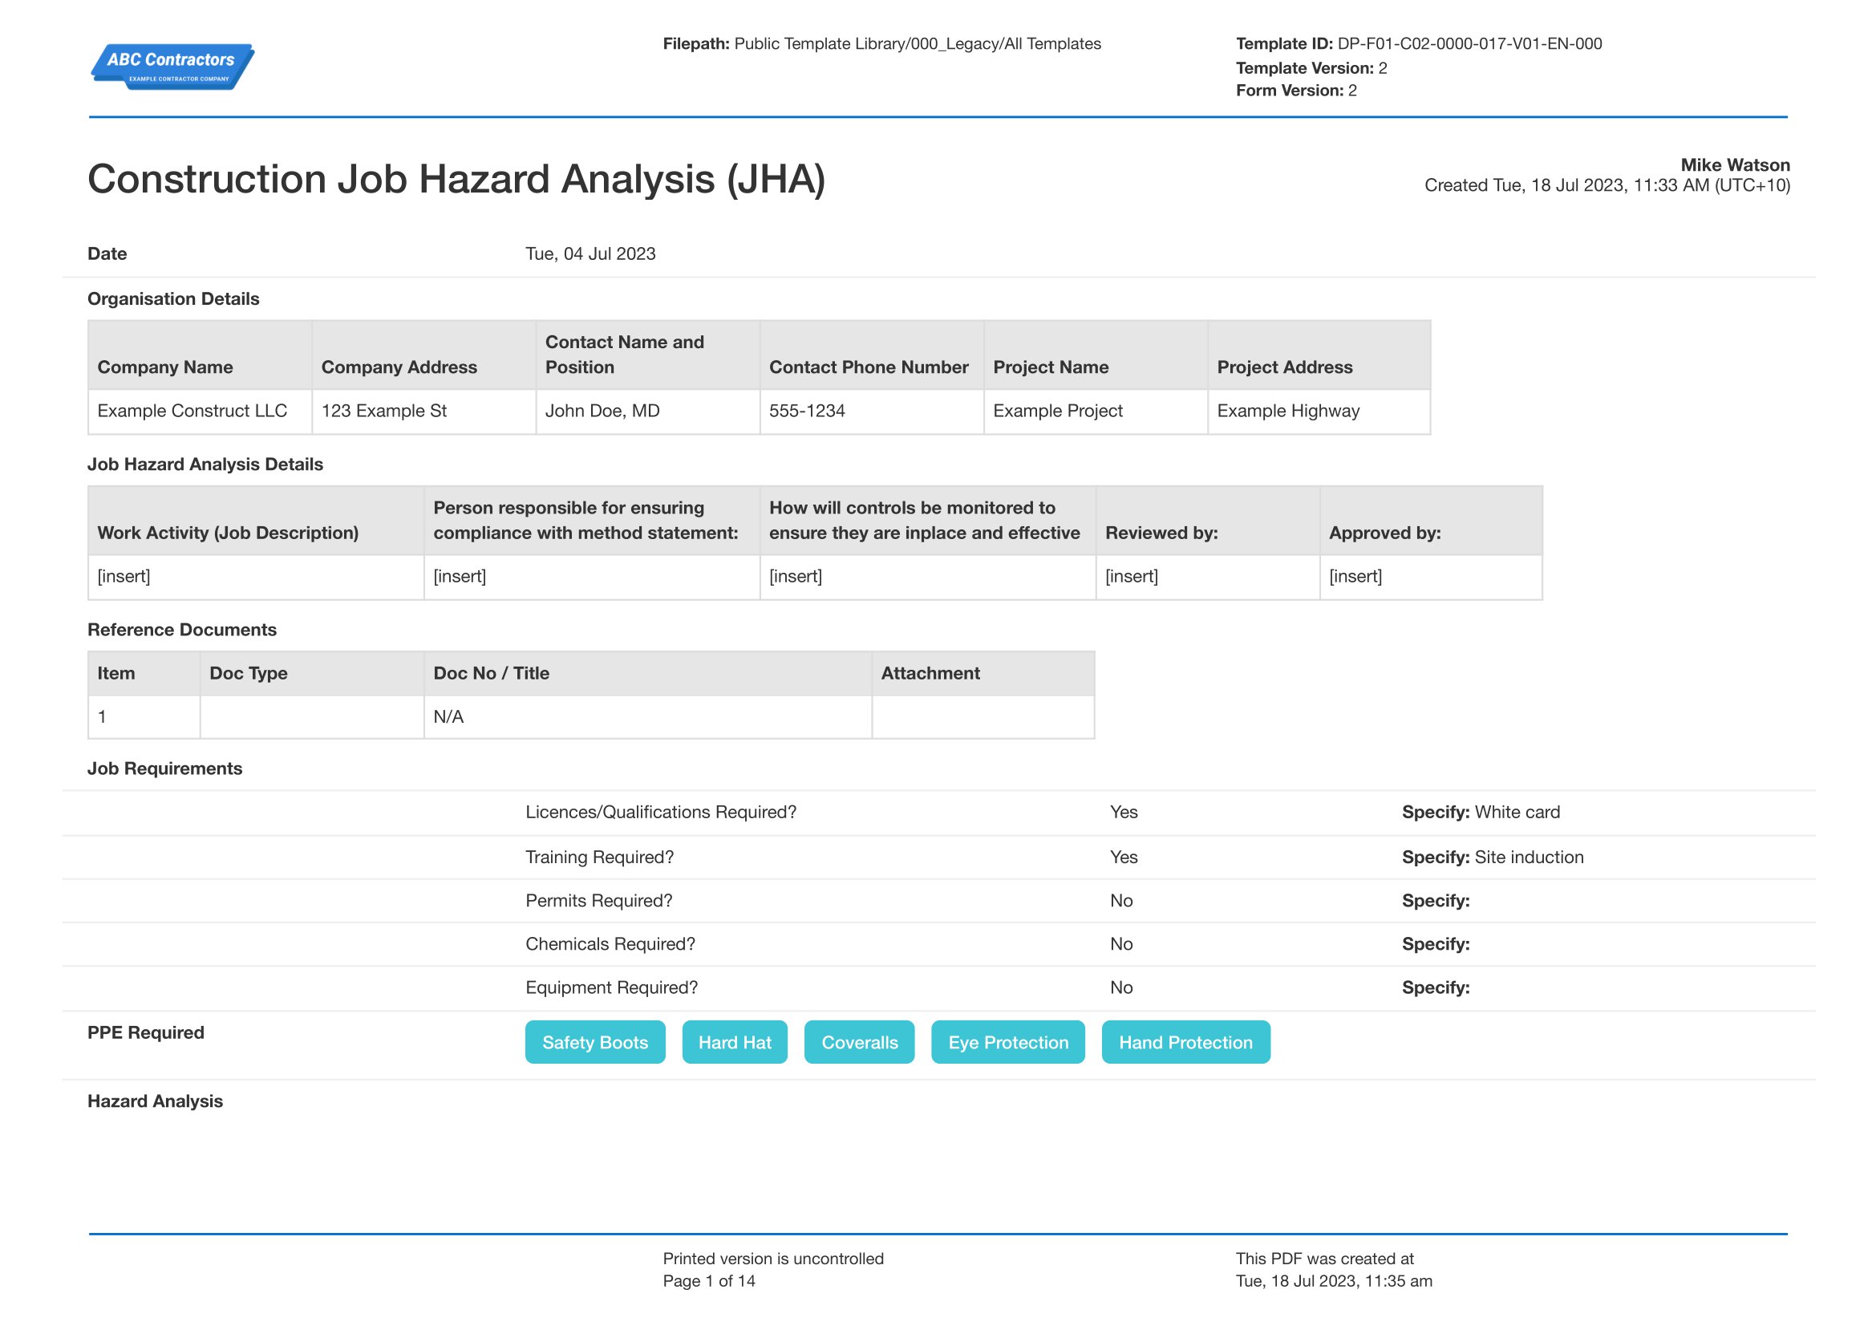This screenshot has width=1876, height=1326.
Task: Click the John Doe, MD cell
Action: [648, 411]
